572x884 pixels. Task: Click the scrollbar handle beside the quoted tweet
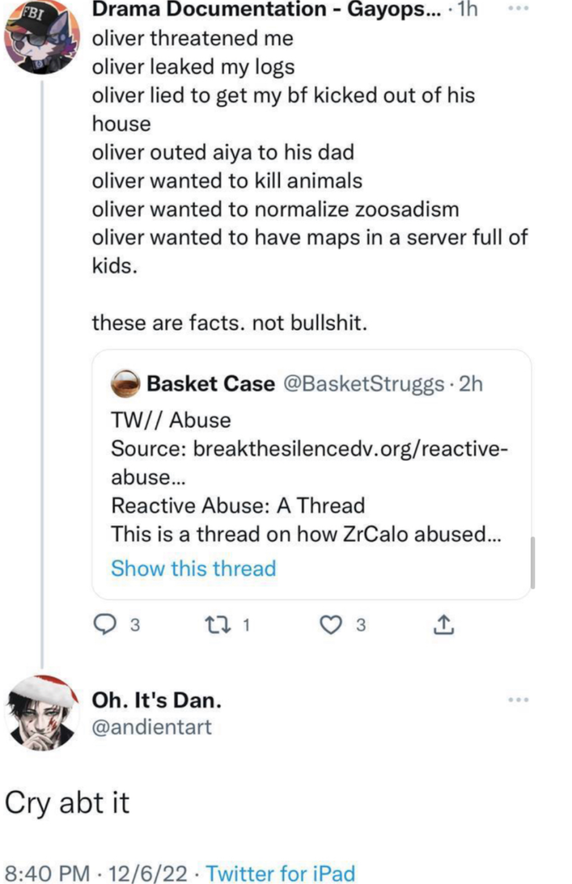533,562
